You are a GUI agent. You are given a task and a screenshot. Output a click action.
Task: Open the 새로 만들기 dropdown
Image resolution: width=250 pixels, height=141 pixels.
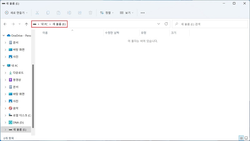(x=16, y=13)
